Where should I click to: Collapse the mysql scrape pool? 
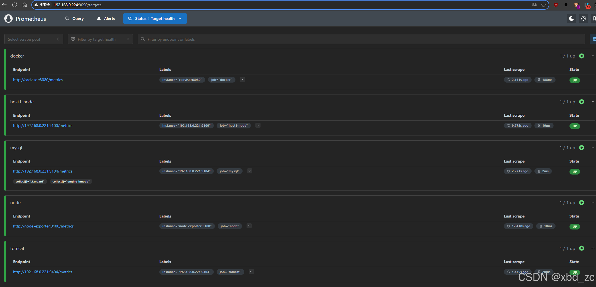[593, 148]
